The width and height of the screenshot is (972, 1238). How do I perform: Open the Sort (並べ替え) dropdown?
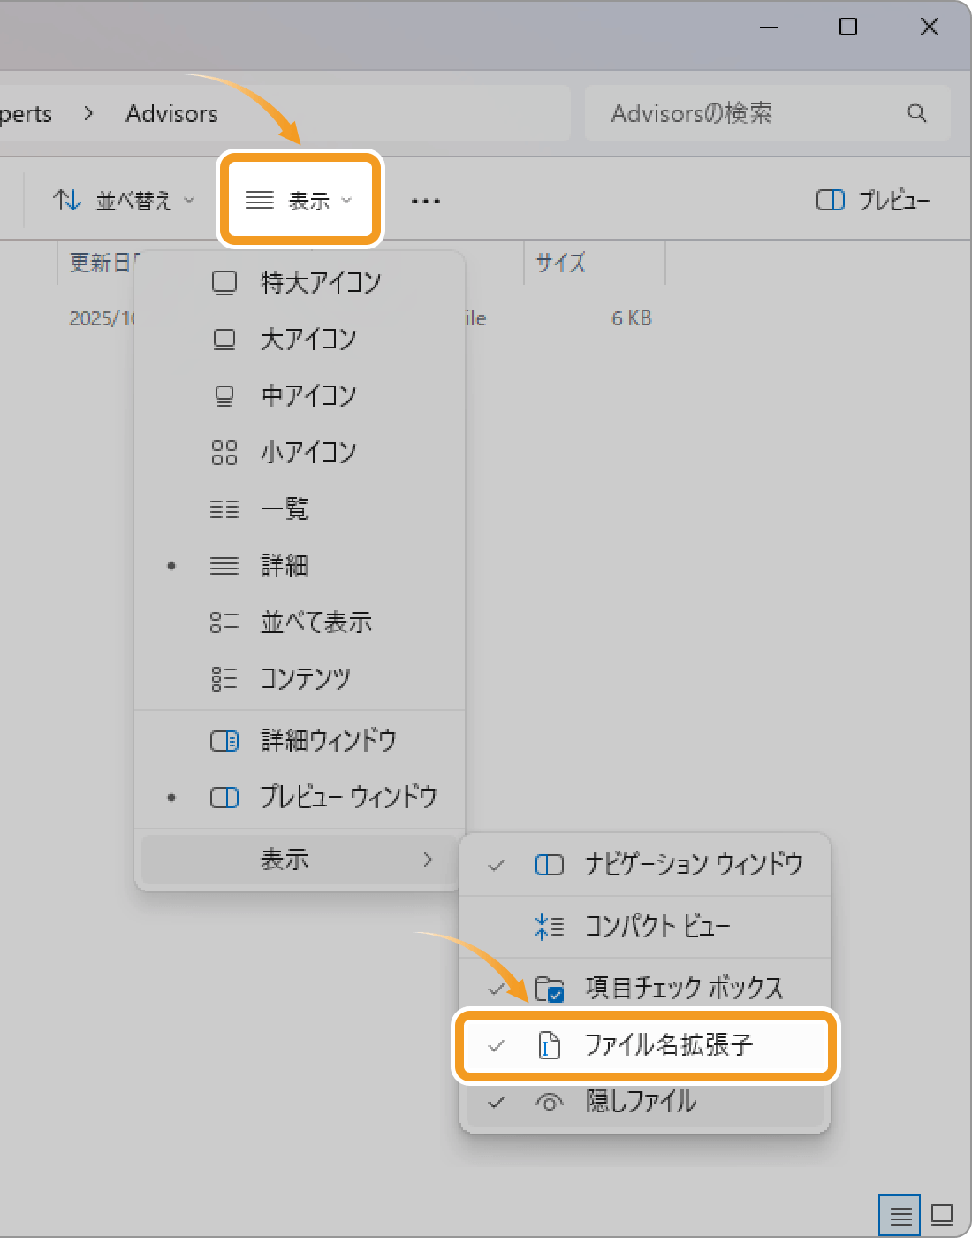(124, 201)
